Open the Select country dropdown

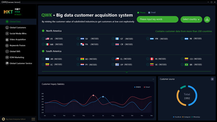(191, 19)
